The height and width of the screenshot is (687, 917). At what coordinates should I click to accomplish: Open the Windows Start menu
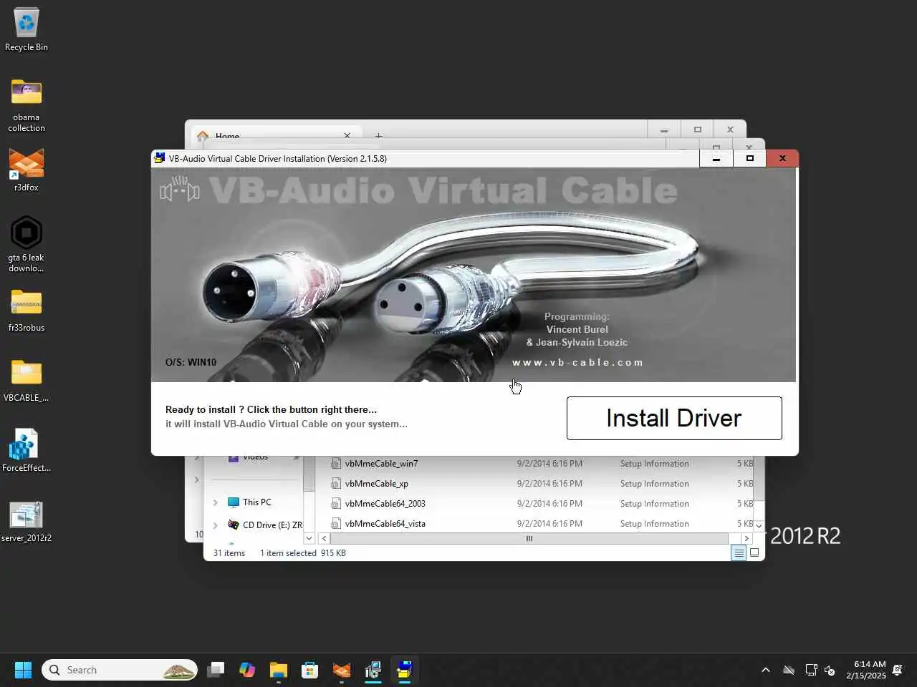(x=23, y=670)
